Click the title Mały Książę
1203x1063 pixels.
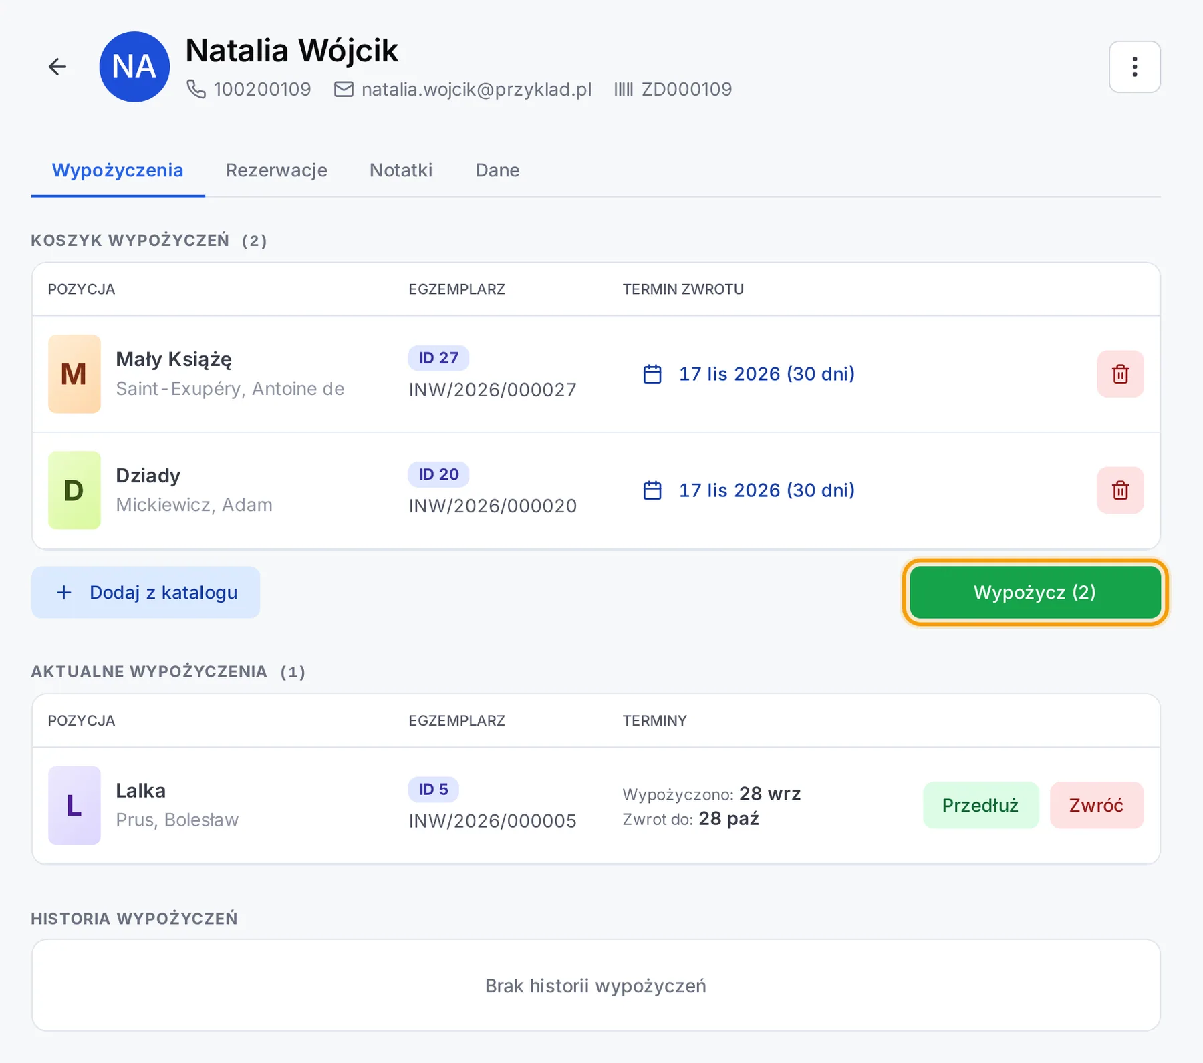click(x=174, y=359)
